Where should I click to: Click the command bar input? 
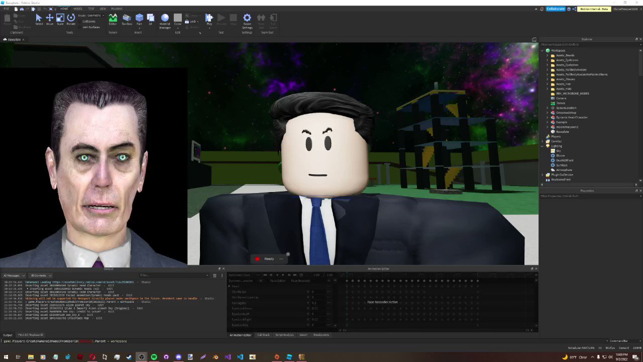(301, 341)
